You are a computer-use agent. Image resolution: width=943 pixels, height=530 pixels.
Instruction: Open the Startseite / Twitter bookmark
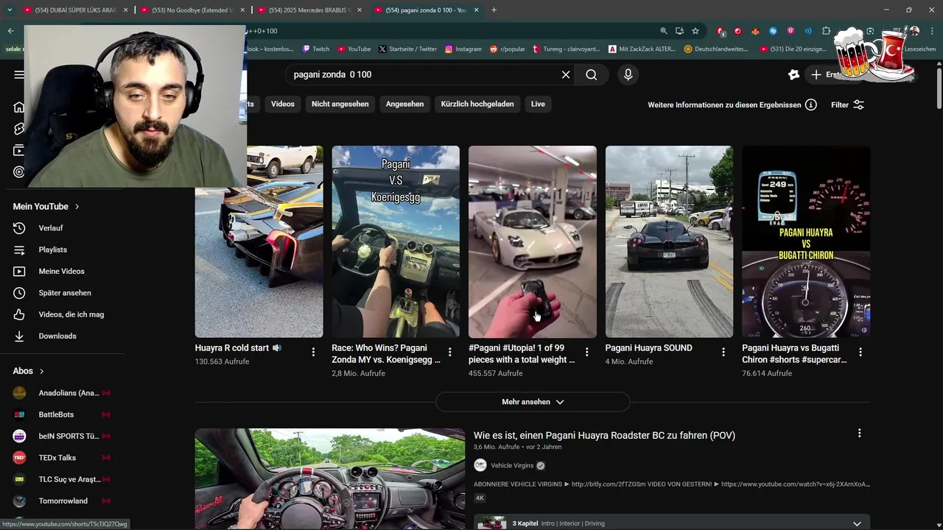click(407, 49)
